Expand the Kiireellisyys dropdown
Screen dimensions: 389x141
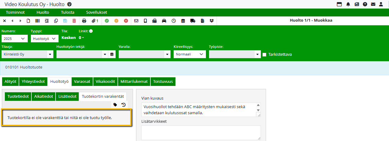click(189, 54)
